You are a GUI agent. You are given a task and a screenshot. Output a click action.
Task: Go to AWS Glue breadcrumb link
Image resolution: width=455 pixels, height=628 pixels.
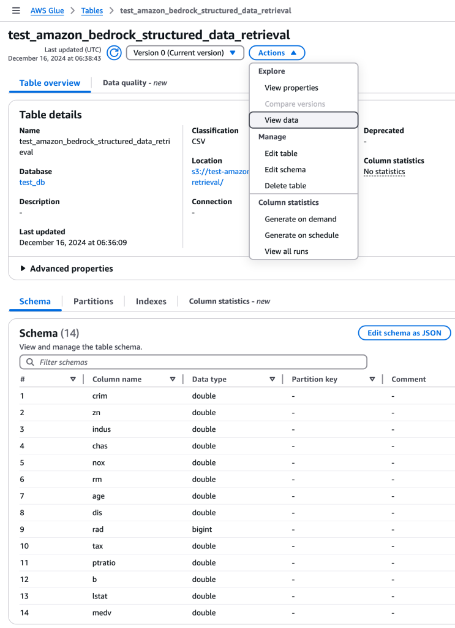47,10
